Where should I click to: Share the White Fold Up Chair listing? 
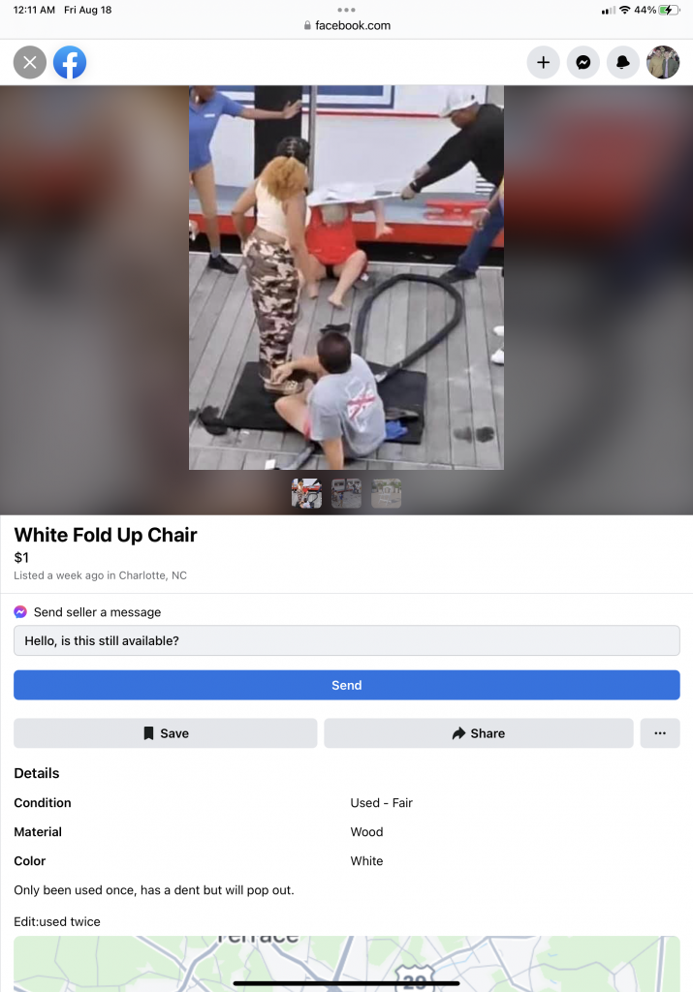(479, 733)
